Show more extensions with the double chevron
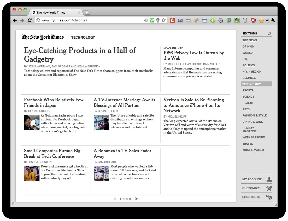 coord(267,20)
